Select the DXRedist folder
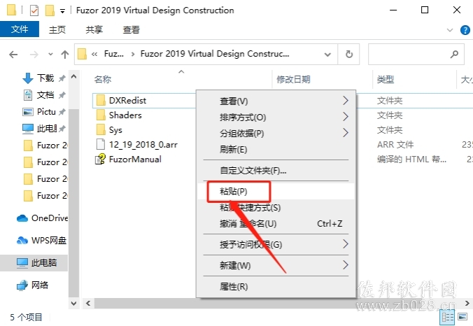Screen dimensions: 473x326 tap(127, 101)
